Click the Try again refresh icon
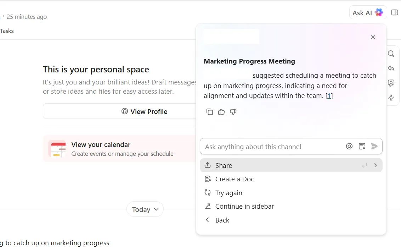This screenshot has width=401, height=247. point(208,192)
